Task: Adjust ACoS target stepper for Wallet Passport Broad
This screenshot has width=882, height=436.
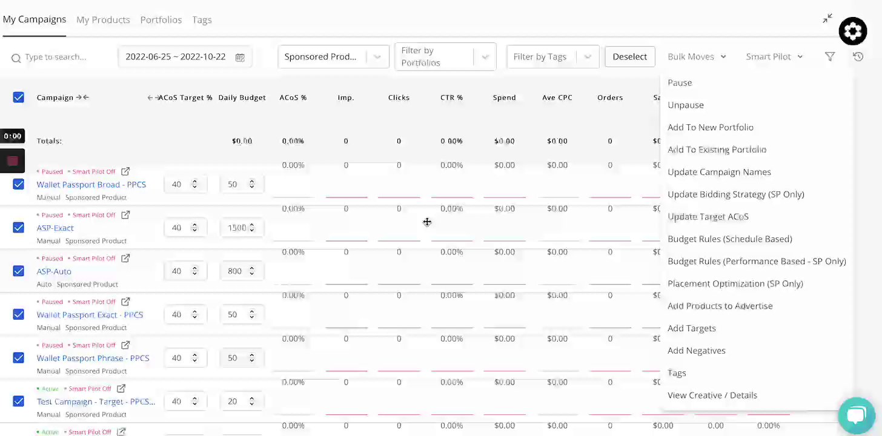Action: [x=194, y=184]
